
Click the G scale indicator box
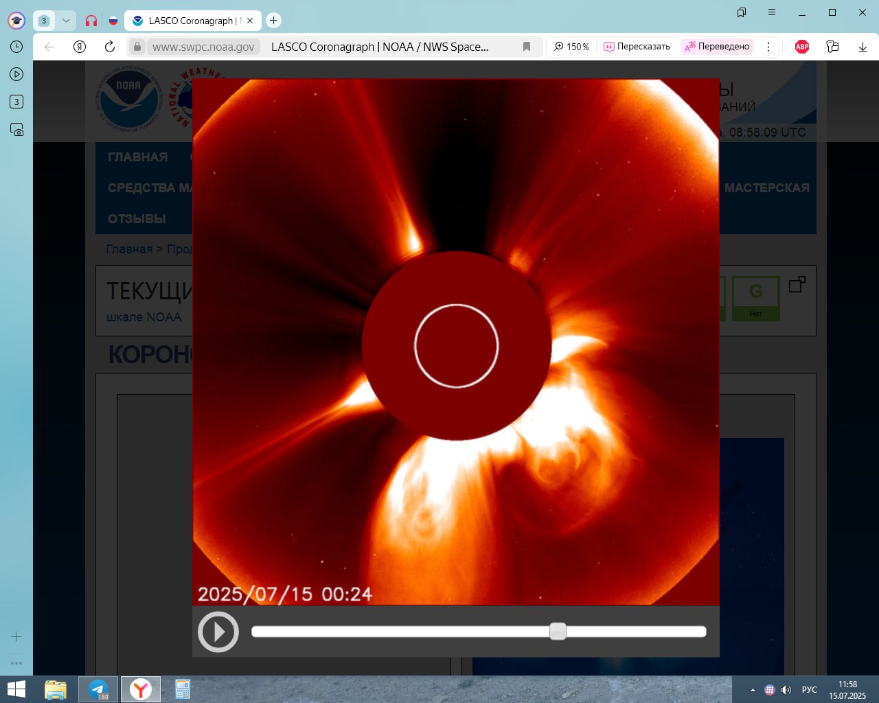click(755, 298)
